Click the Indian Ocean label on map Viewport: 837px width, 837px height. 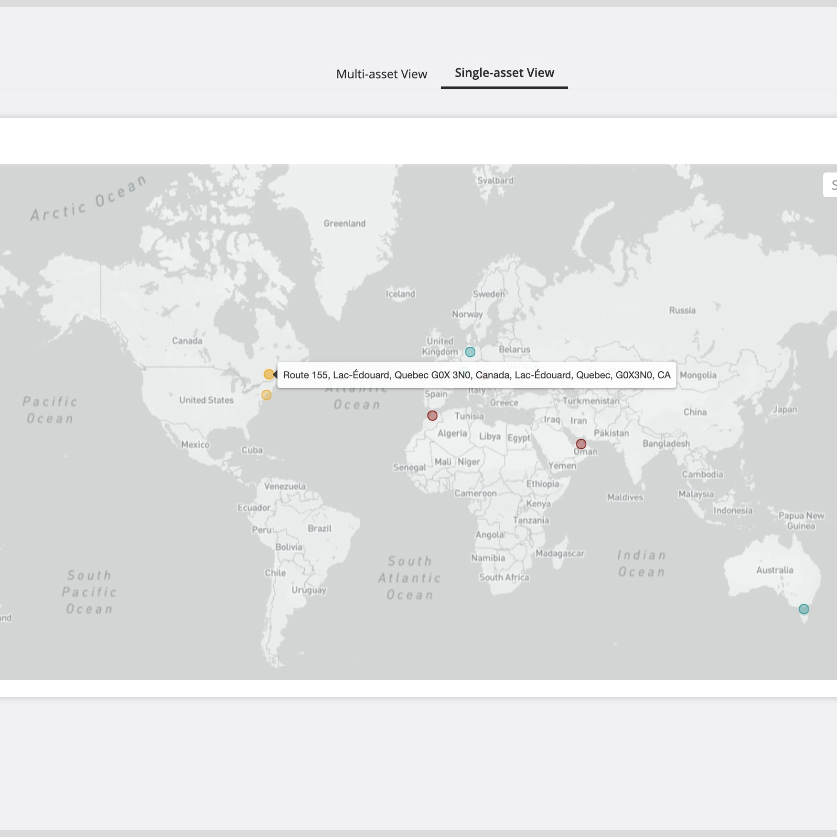point(641,563)
